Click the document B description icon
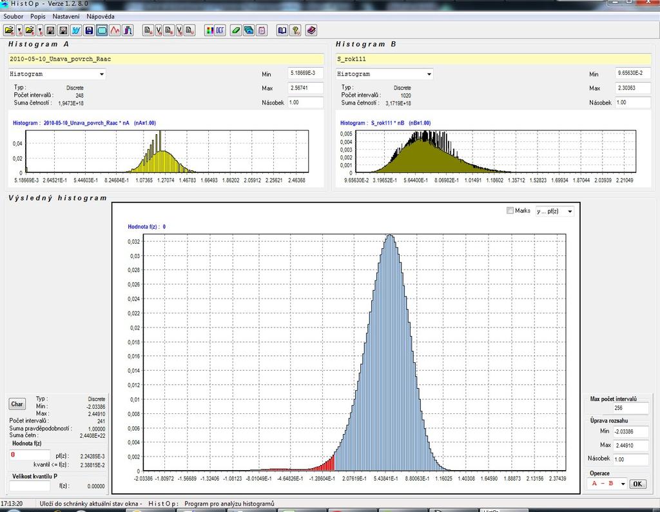Image resolution: width=660 pixels, height=512 pixels. [x=170, y=30]
